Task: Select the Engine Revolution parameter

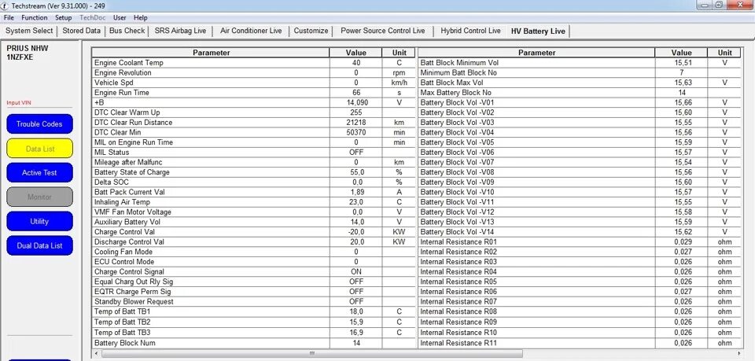Action: click(254, 72)
